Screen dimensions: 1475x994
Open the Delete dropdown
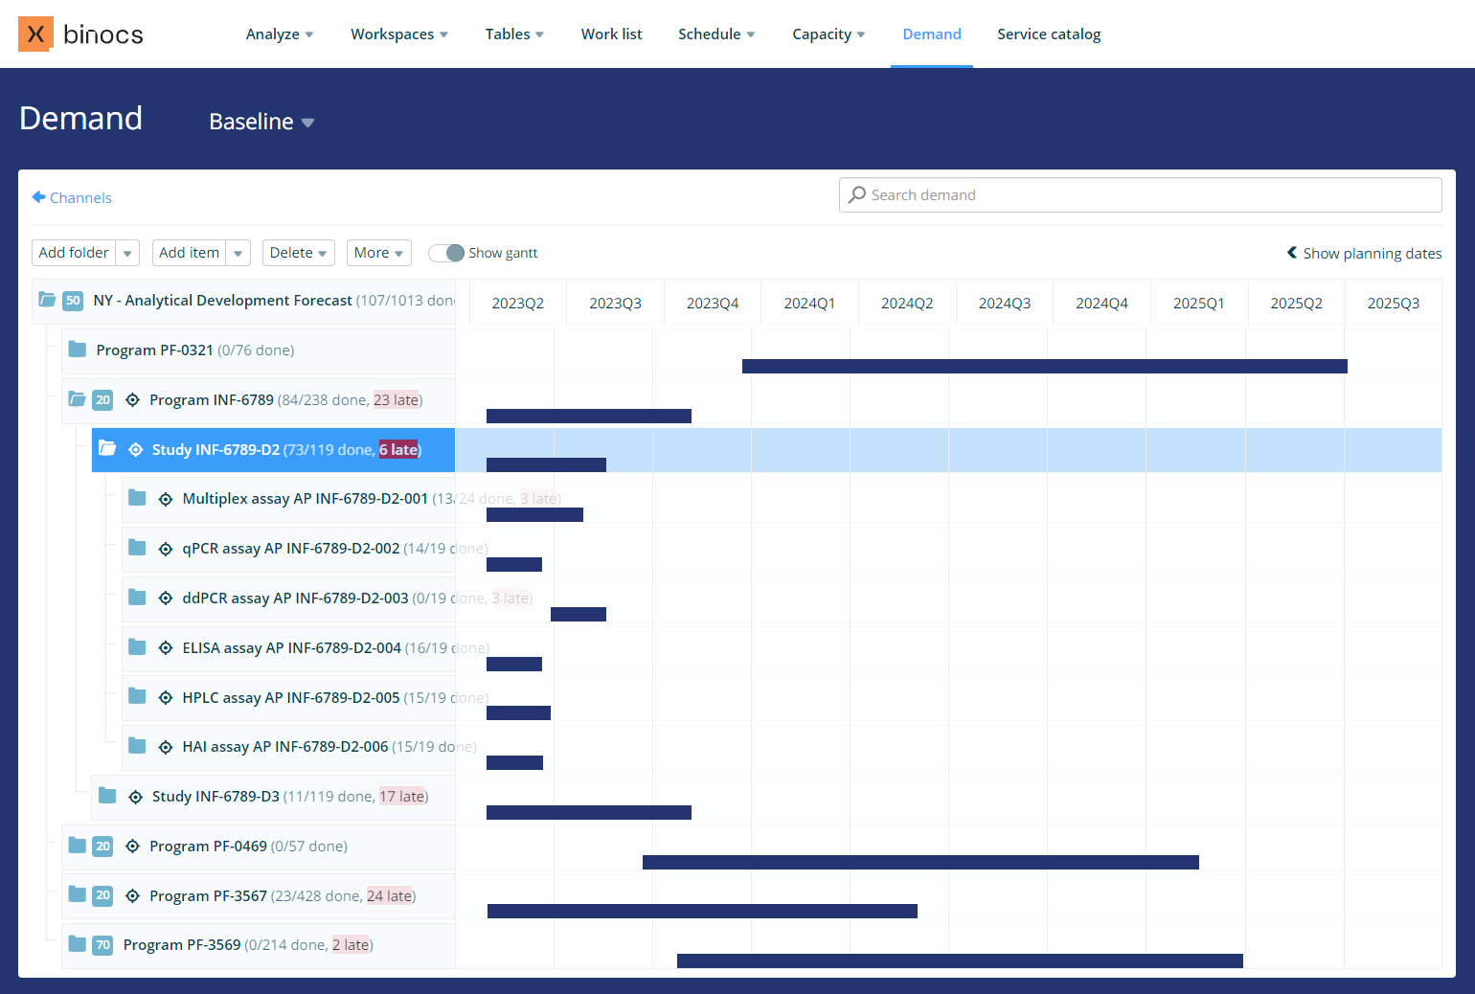click(299, 253)
